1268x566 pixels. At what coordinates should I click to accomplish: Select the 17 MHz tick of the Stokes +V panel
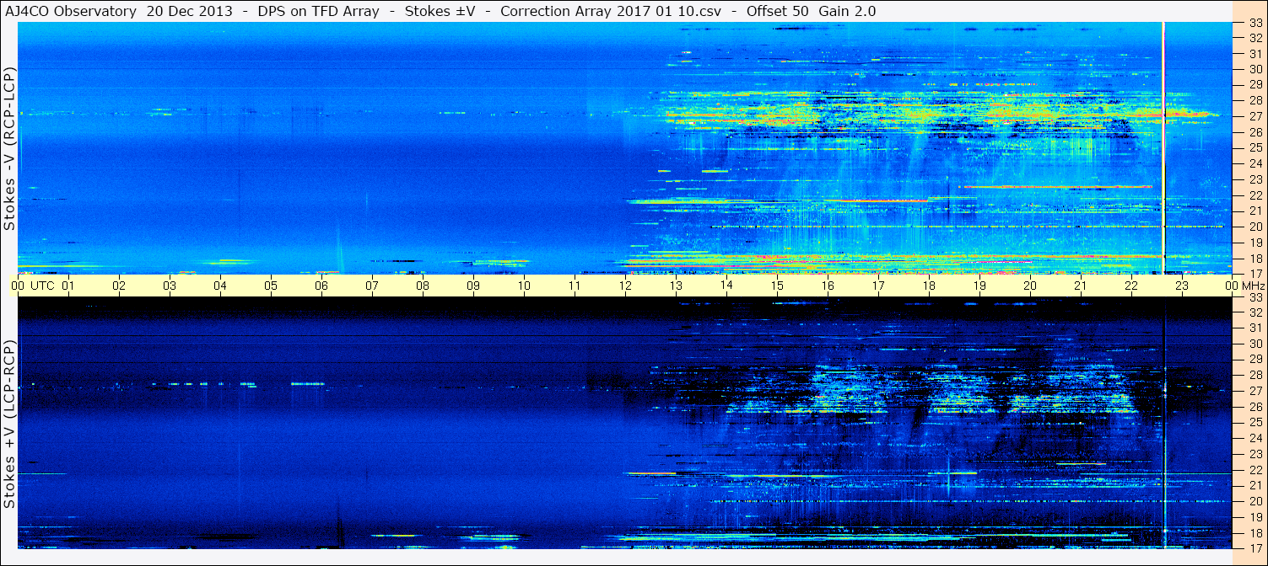pos(1255,548)
